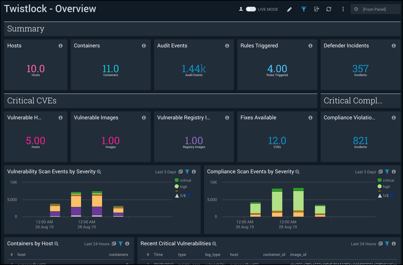Click the copy icon on Compliance Scan Events panel

coord(380,172)
